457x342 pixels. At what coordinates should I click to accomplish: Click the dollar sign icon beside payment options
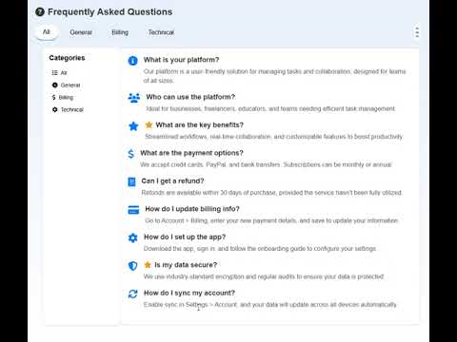click(x=130, y=154)
